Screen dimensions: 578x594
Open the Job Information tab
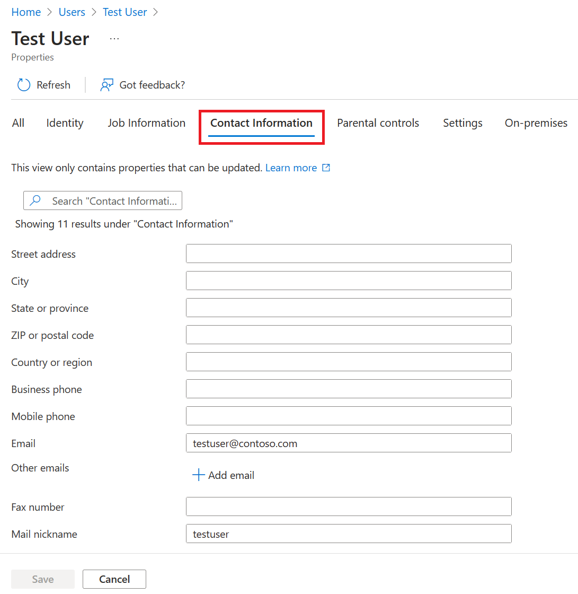pos(146,123)
